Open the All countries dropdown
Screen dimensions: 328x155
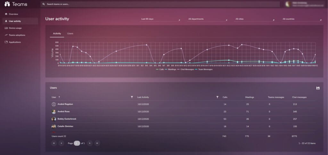[x=301, y=19]
